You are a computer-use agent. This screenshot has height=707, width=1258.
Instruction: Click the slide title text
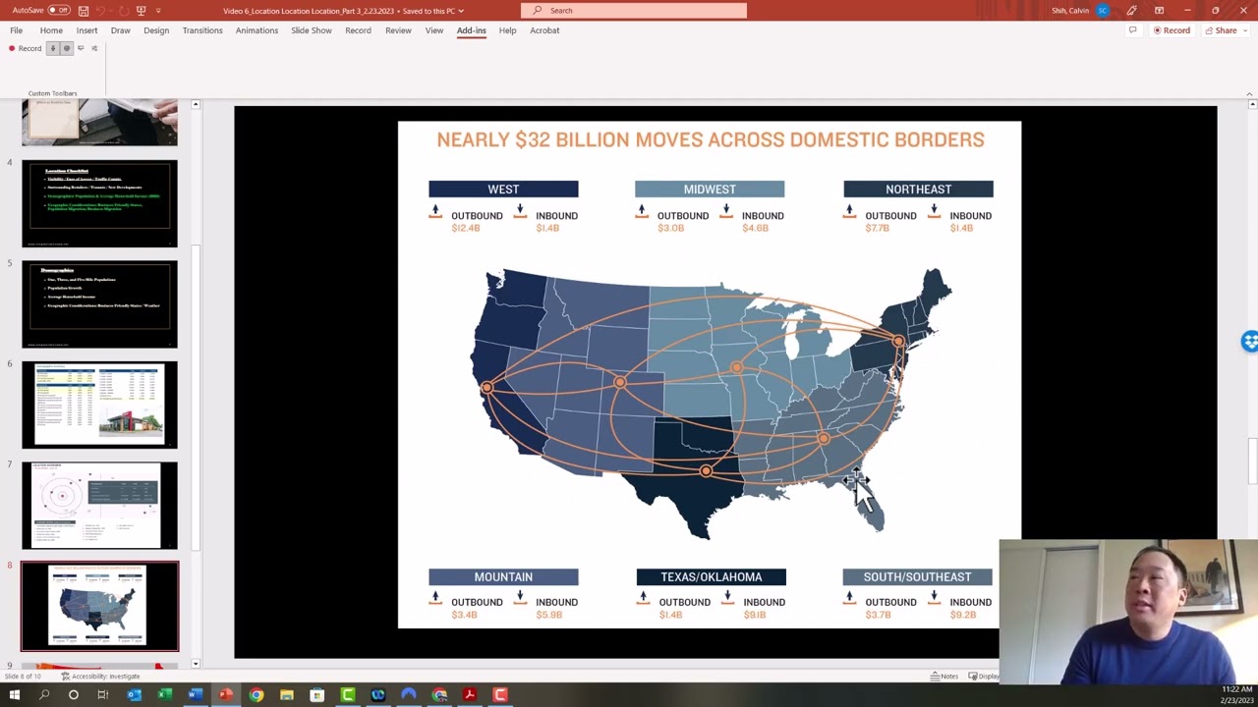tap(710, 139)
